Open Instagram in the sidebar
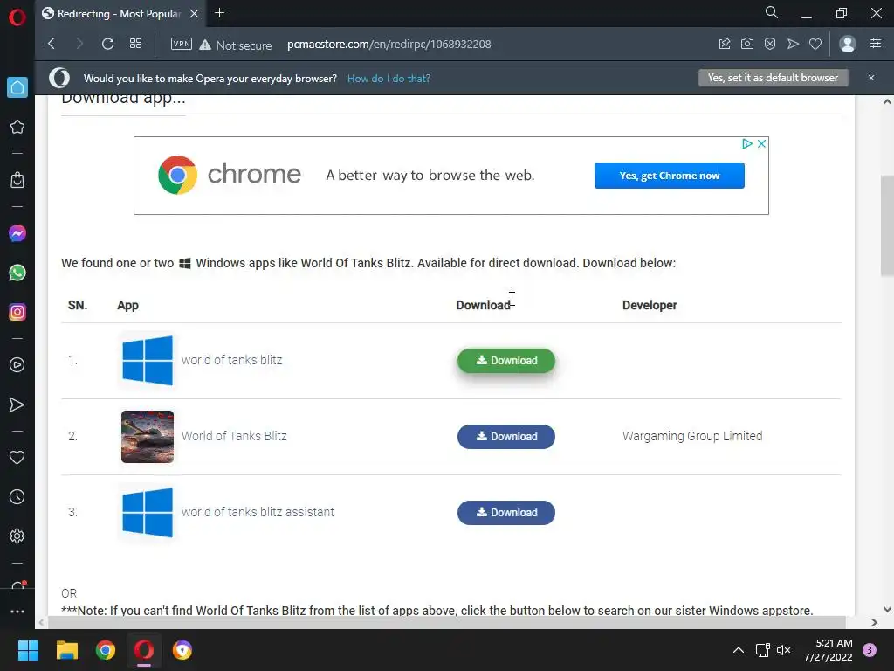The width and height of the screenshot is (894, 671). [x=17, y=312]
